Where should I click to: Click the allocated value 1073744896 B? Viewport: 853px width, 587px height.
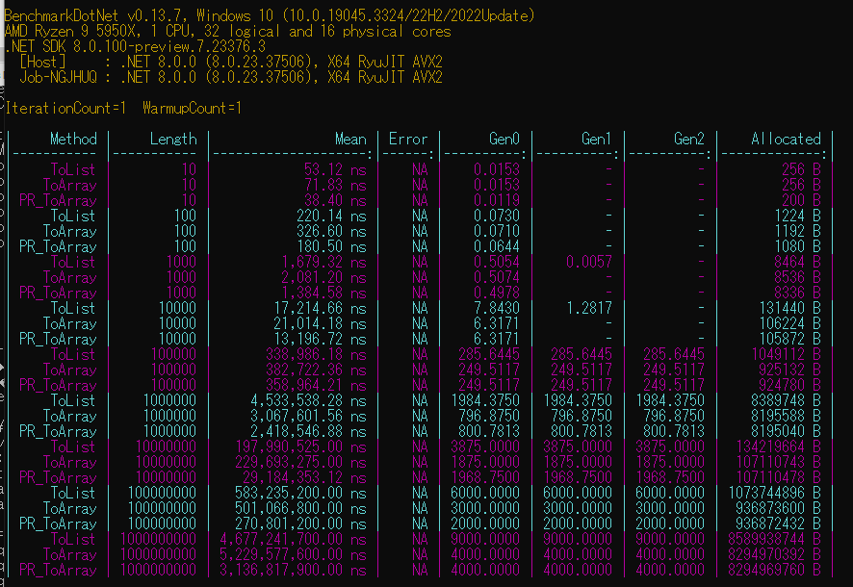point(775,494)
